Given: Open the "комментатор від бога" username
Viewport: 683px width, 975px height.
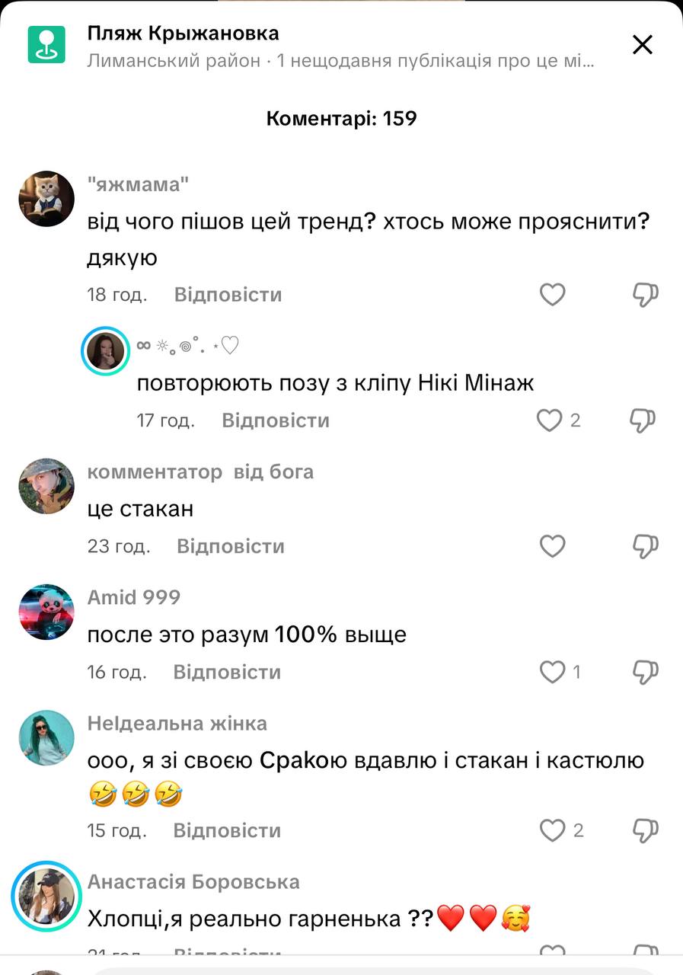Looking at the screenshot, I should click(200, 472).
